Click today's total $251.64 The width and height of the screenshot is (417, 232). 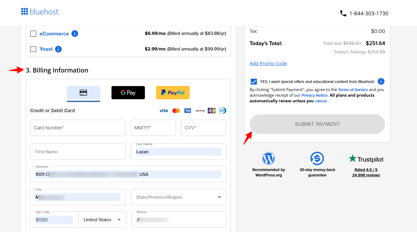point(375,43)
